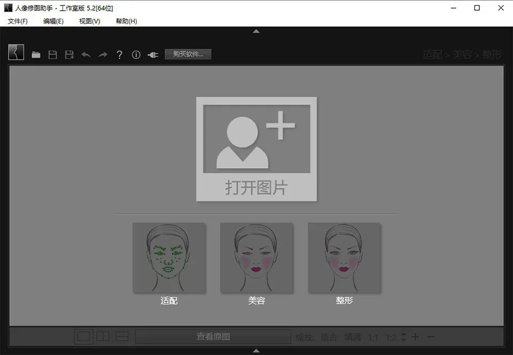Image resolution: width=513 pixels, height=355 pixels.
Task: Click the zoom ratio stepper arrows
Action: point(403,337)
